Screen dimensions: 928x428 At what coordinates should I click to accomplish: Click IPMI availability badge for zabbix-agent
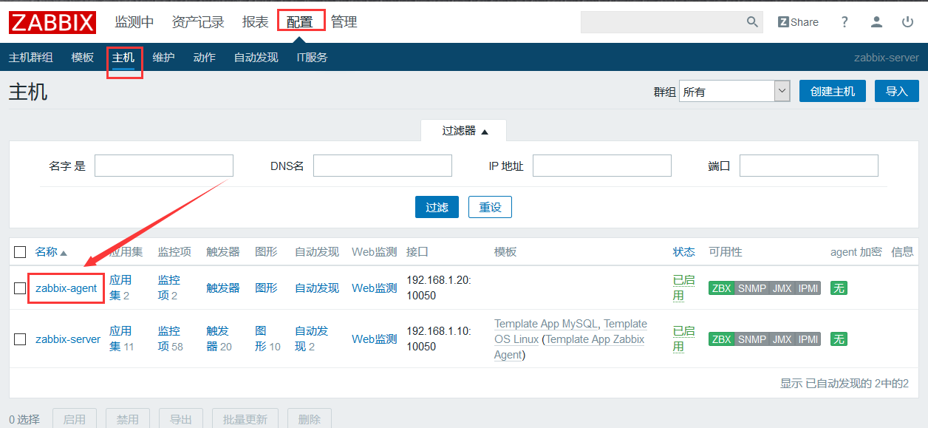pyautogui.click(x=808, y=288)
